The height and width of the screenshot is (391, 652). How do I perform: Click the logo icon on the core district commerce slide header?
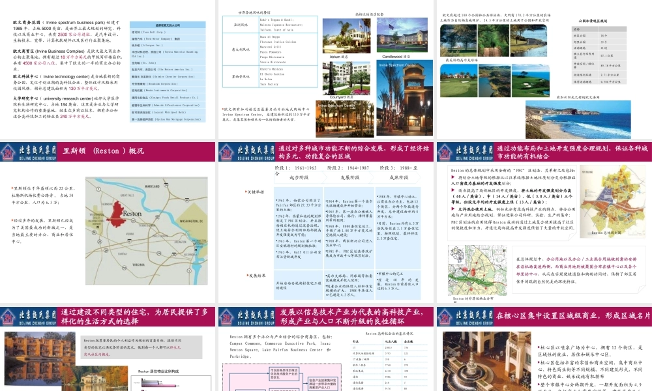(x=445, y=317)
